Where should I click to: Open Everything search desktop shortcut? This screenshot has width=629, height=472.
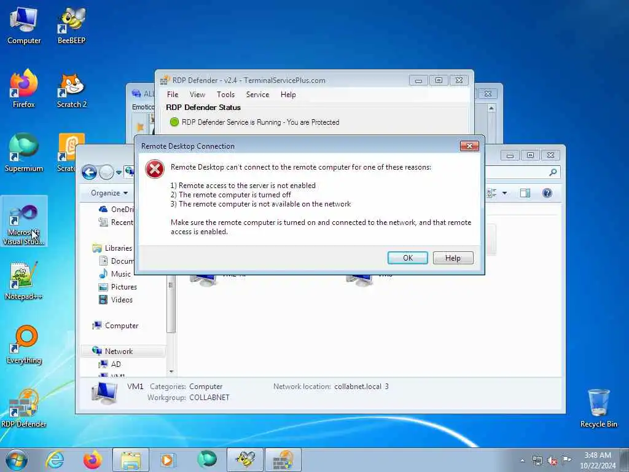point(24,345)
